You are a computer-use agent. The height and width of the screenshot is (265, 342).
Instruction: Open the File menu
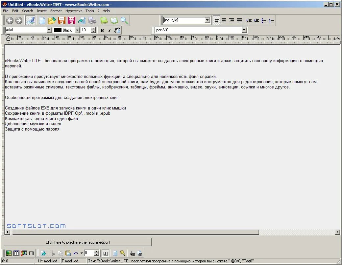click(6, 11)
